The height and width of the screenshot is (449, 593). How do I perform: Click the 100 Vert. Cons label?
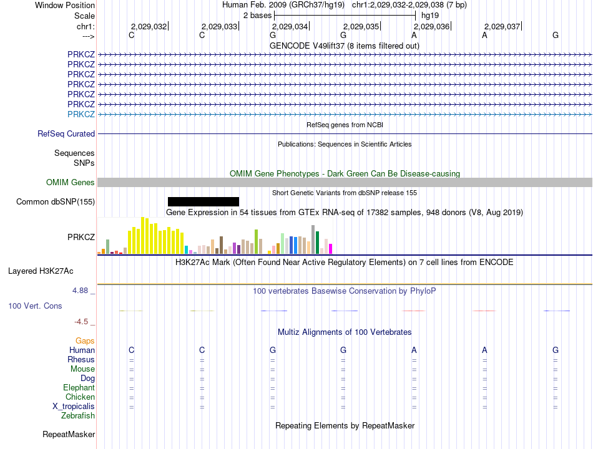pyautogui.click(x=35, y=306)
